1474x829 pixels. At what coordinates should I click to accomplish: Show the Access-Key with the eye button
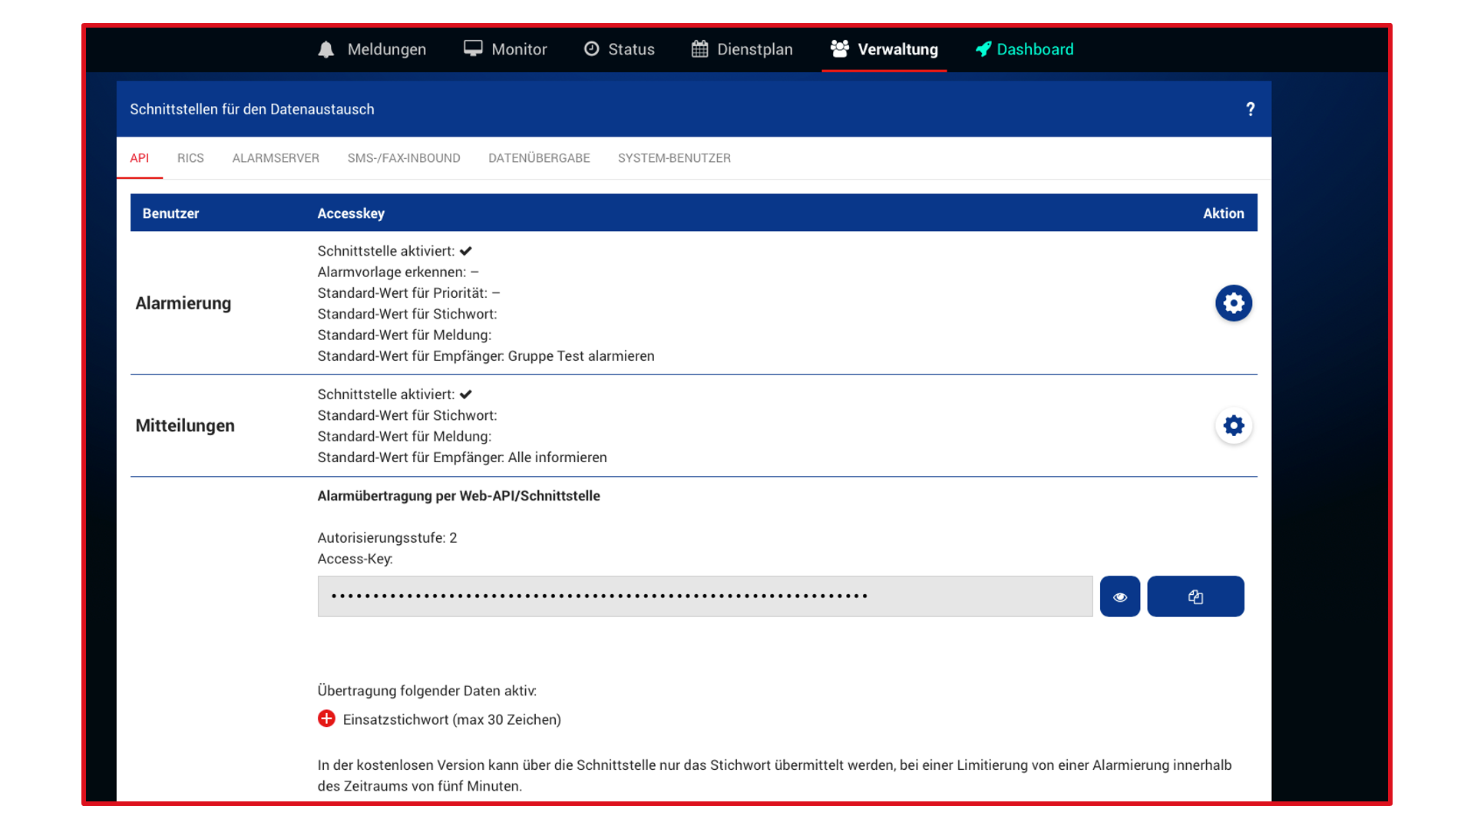pyautogui.click(x=1120, y=596)
